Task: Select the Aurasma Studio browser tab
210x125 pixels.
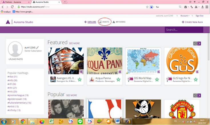Action: click(46, 2)
